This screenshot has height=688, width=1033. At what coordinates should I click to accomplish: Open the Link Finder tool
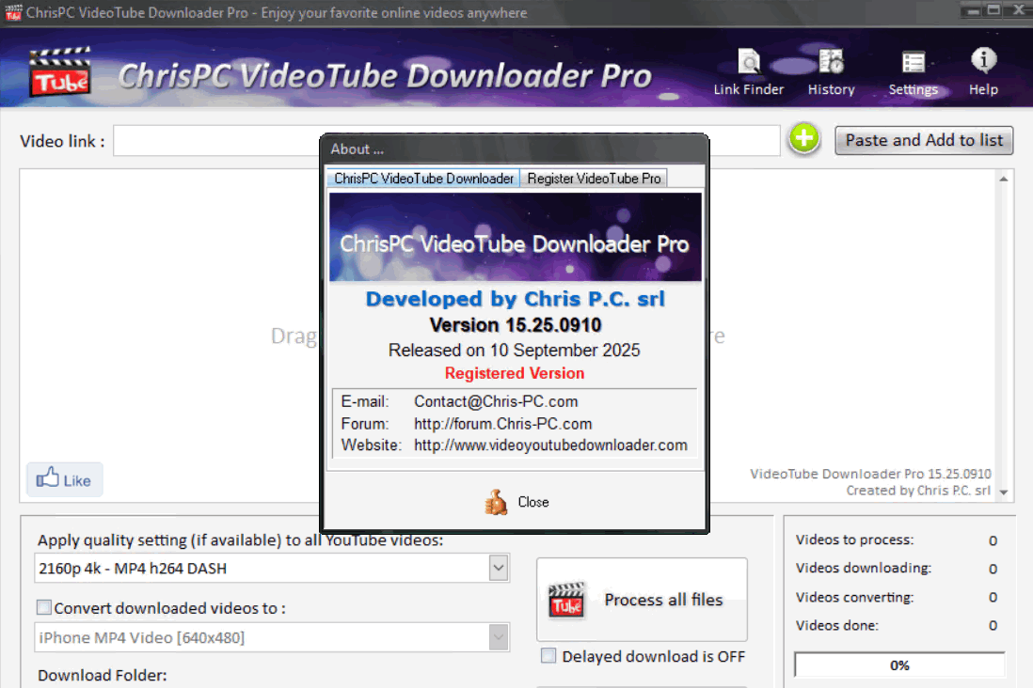[748, 72]
